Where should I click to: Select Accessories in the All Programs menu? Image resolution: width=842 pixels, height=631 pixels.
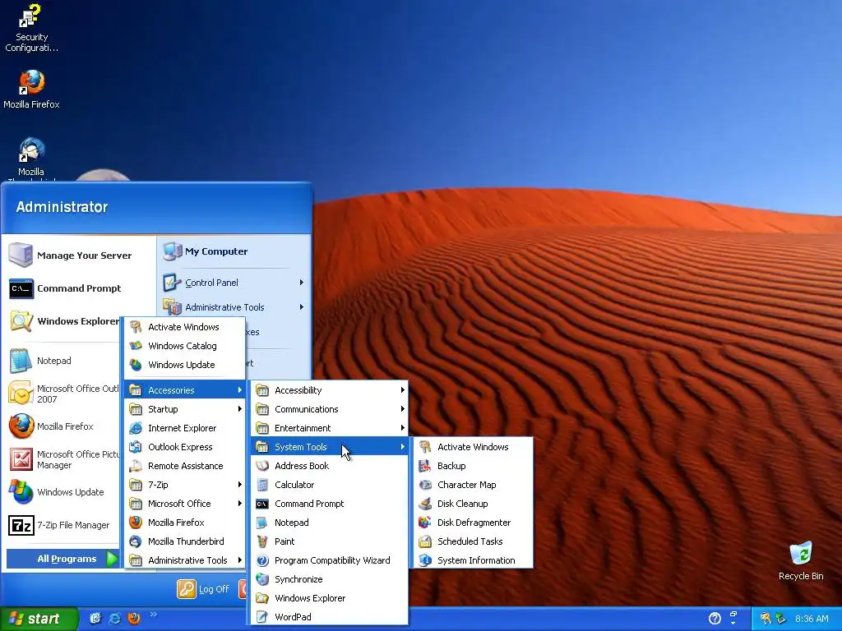(185, 390)
